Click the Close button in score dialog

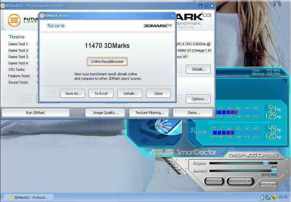pos(159,94)
